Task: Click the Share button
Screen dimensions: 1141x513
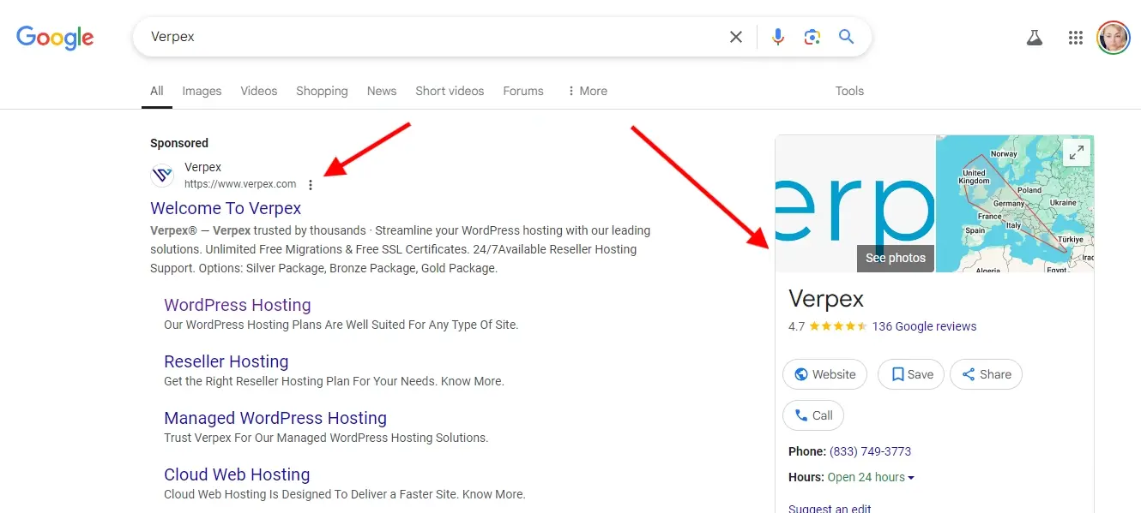Action: pos(986,374)
